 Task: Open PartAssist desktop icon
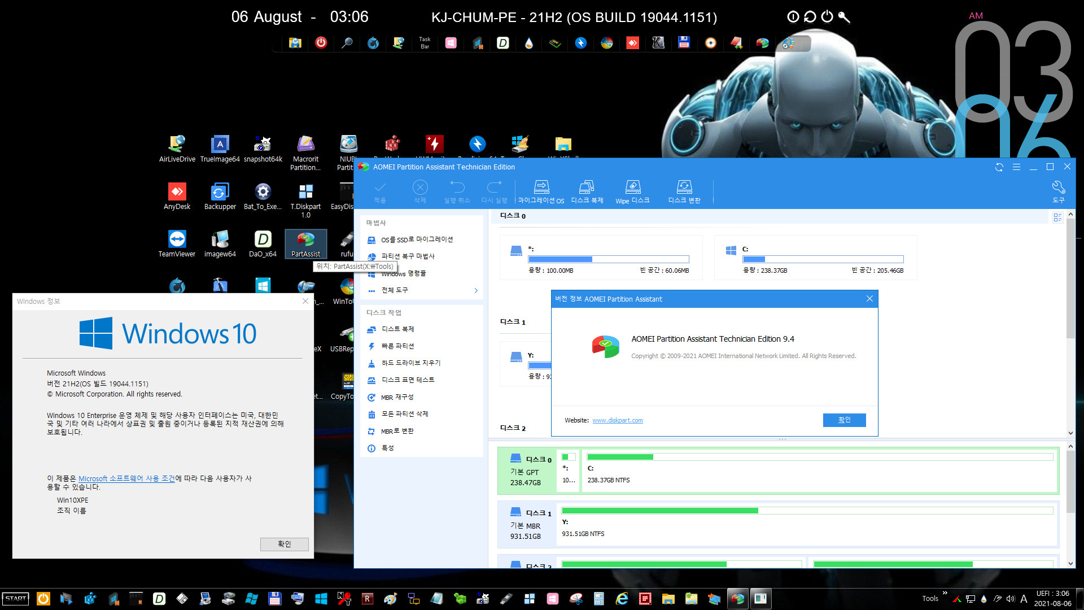[305, 244]
